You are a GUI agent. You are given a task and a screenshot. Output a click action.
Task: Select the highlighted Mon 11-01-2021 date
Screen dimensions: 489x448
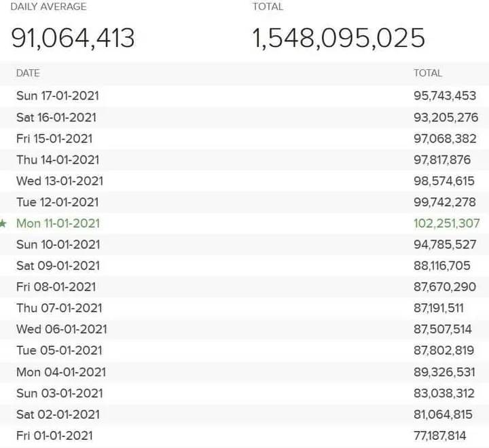click(x=58, y=223)
